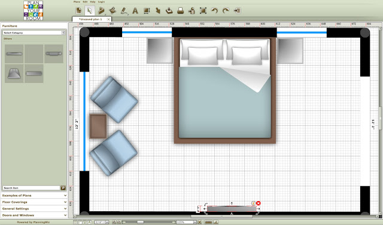Open the Select Category dropdown
Screen dimensions: 383x225
(x=34, y=33)
